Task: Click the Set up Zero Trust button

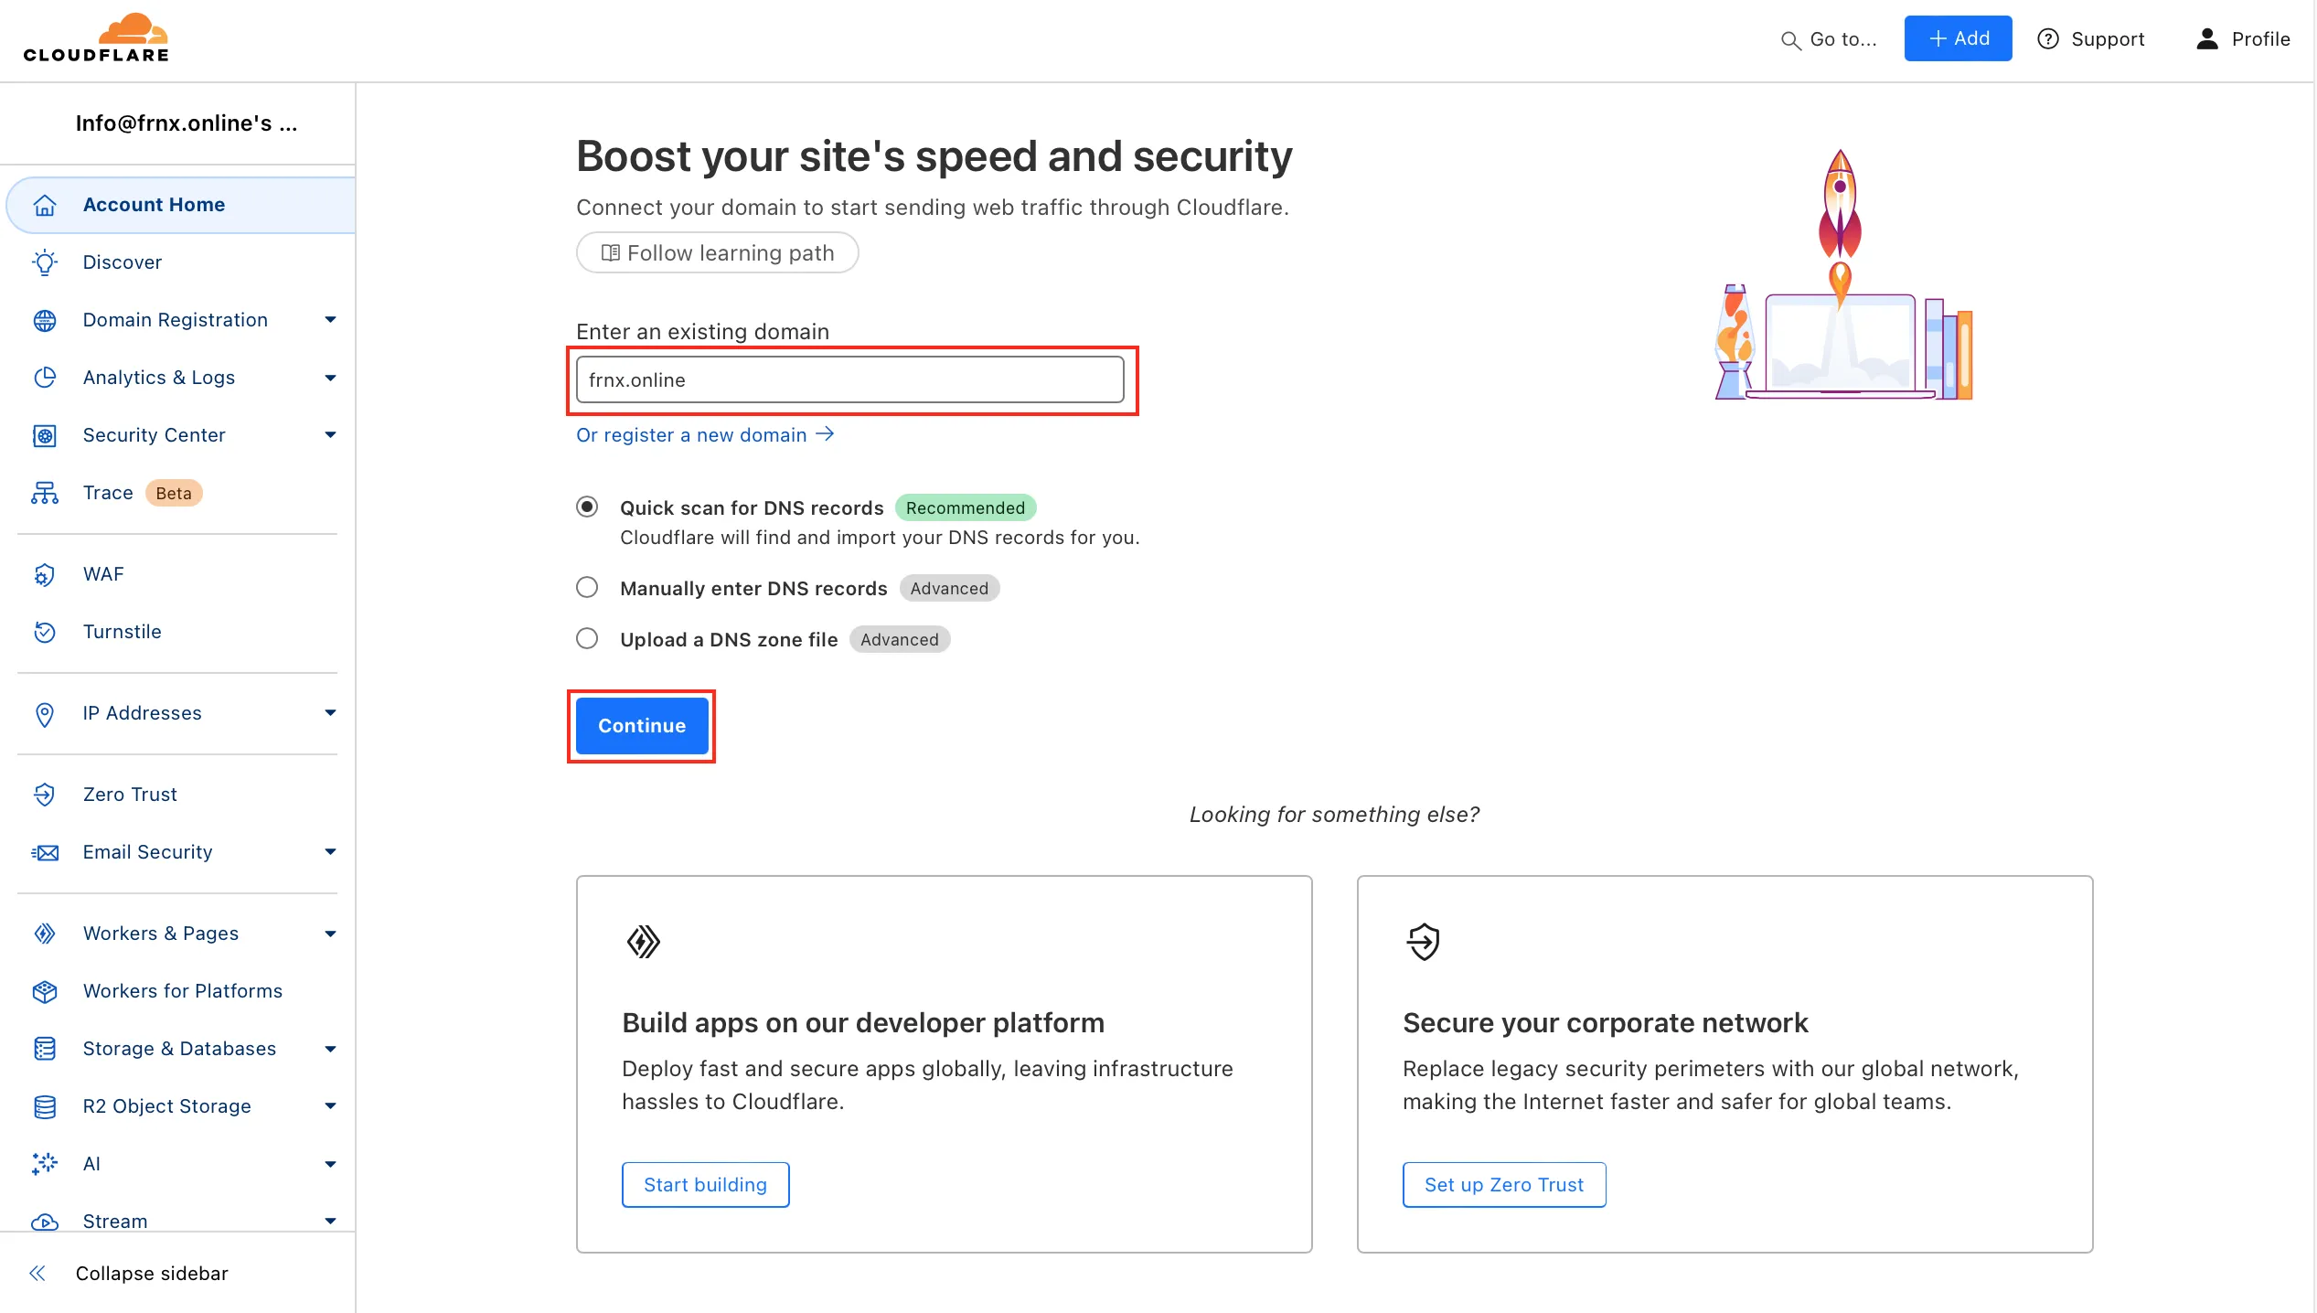Action: click(1503, 1185)
